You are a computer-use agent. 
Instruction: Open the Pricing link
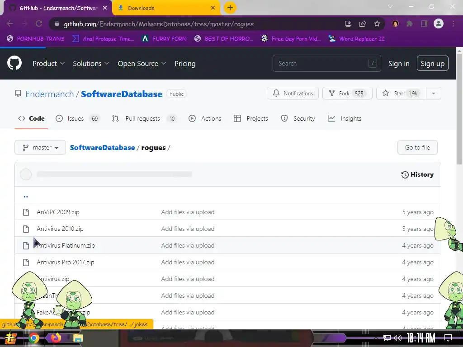[185, 63]
